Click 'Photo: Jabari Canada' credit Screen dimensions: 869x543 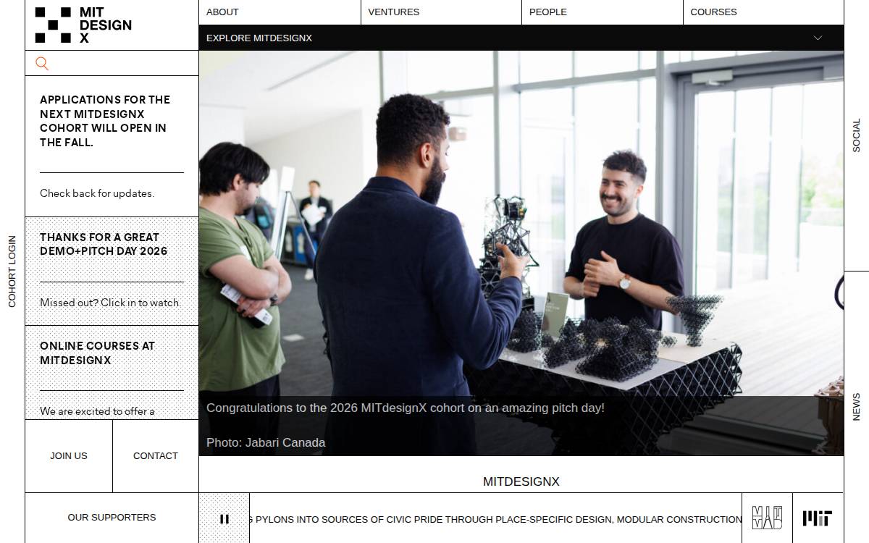click(266, 442)
